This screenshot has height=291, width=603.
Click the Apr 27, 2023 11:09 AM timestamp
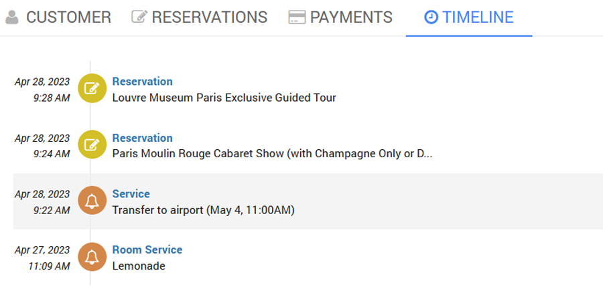43,258
